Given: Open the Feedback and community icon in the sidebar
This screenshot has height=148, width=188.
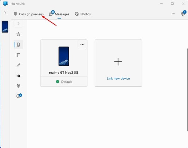Looking at the screenshot, I should pyautogui.click(x=18, y=86).
